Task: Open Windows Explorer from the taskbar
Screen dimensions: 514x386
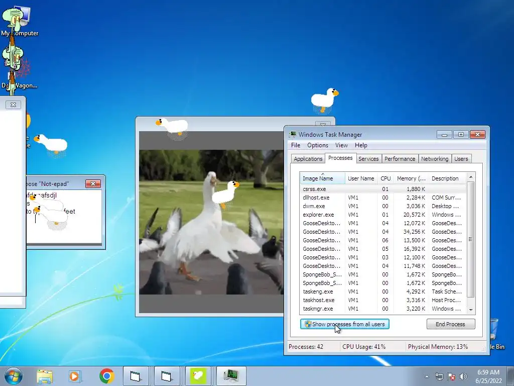Action: [x=45, y=376]
